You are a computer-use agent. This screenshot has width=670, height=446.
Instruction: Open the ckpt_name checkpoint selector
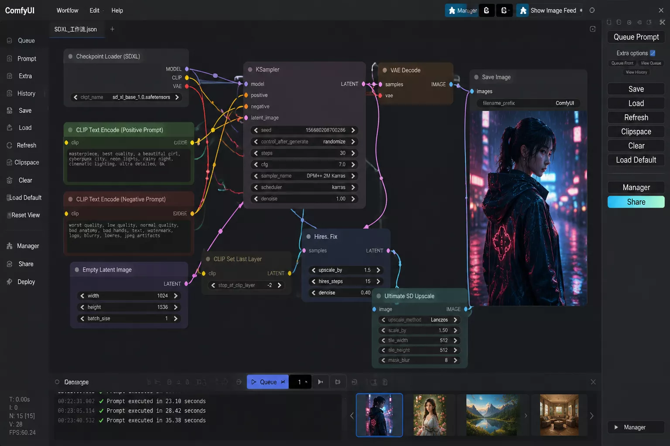126,97
